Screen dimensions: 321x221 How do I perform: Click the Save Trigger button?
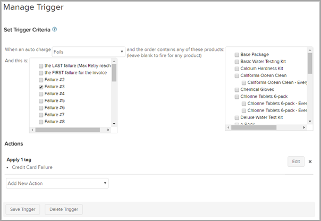coord(23,209)
